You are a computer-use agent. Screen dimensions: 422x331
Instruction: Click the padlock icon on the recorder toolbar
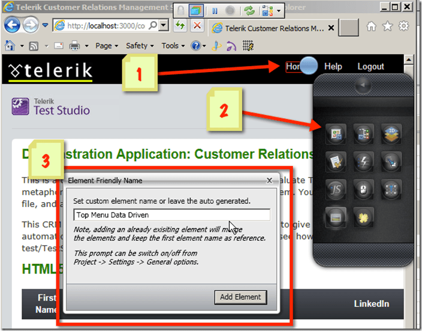click(x=181, y=11)
